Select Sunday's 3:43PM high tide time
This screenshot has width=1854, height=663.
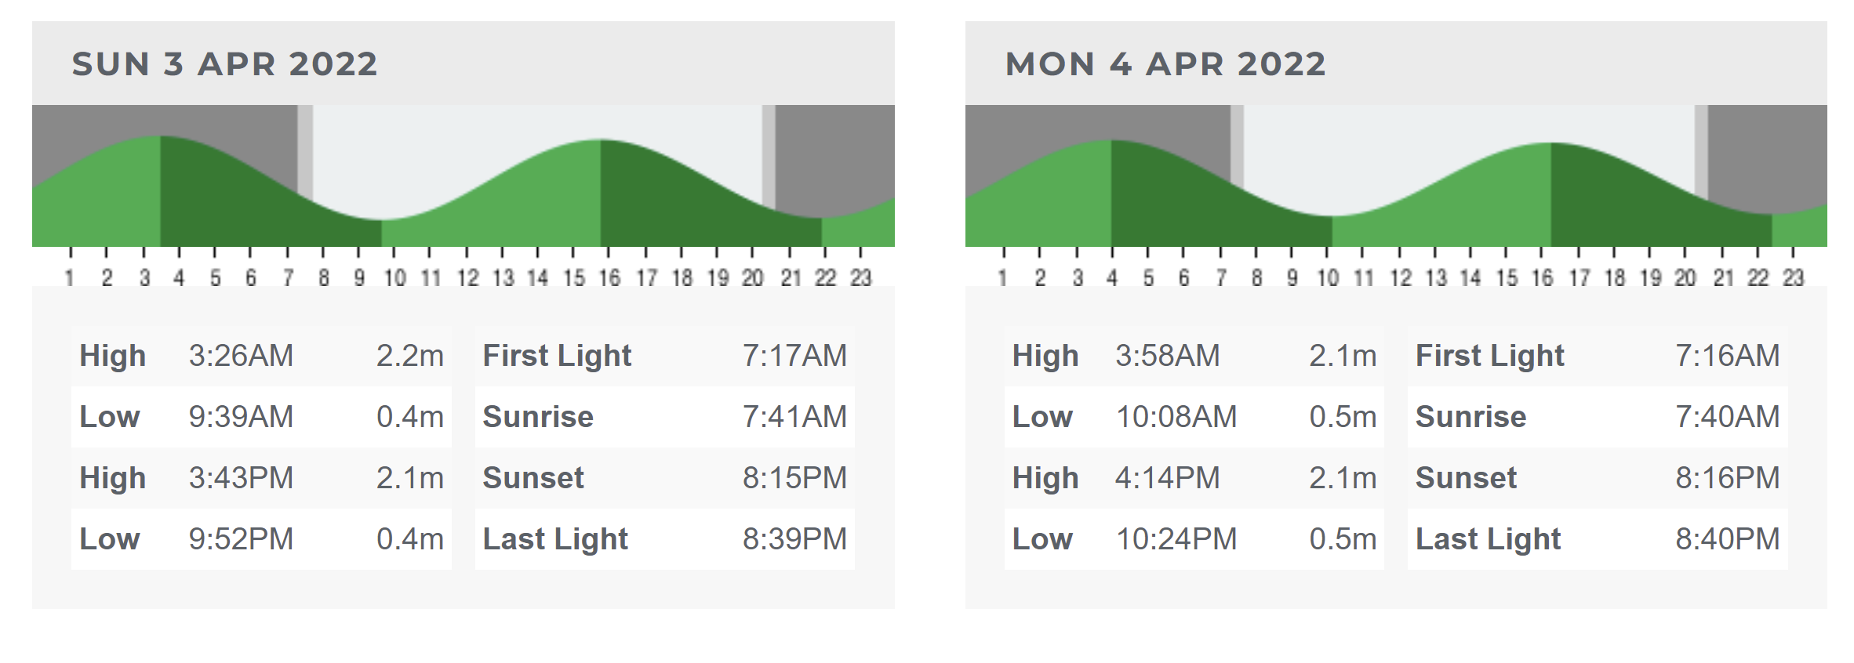[x=241, y=478]
